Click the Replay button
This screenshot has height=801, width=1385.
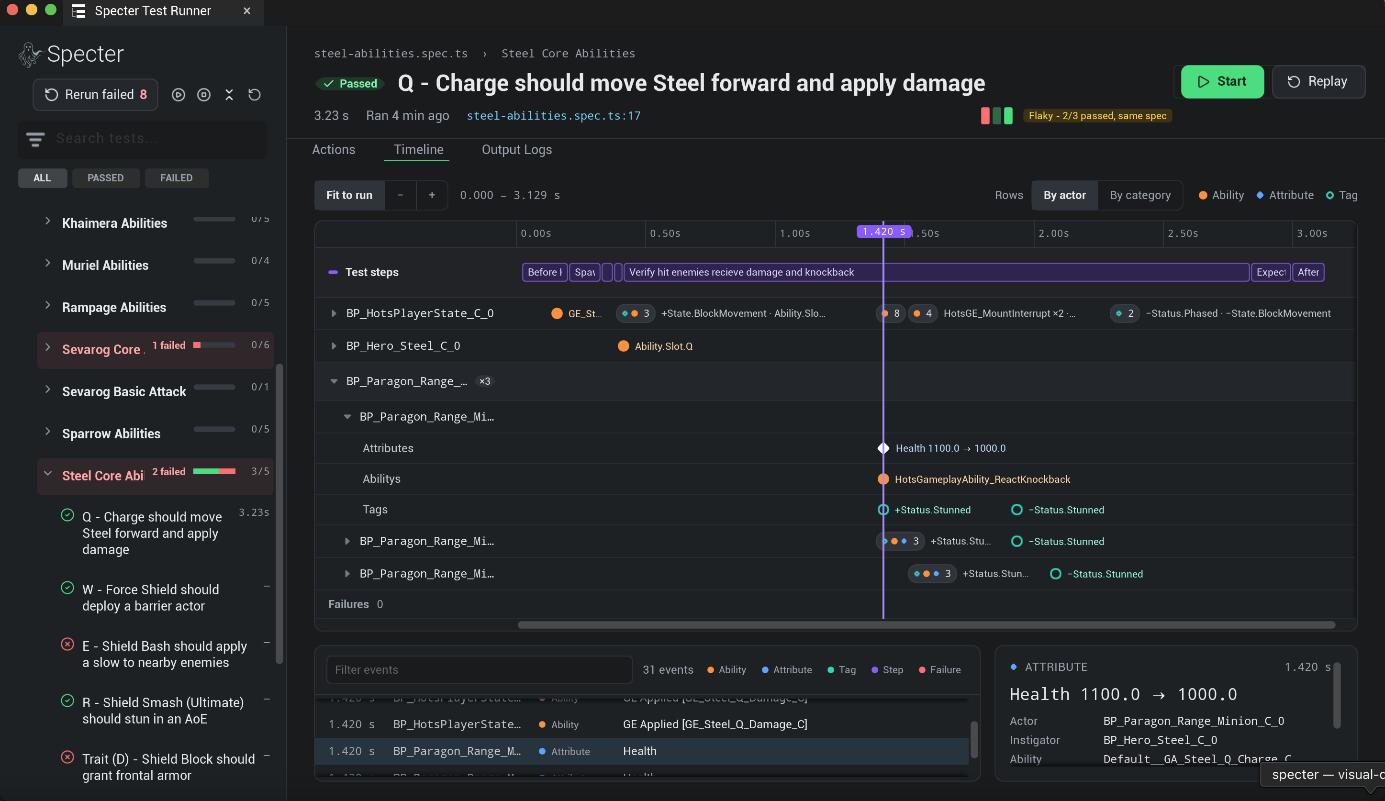pos(1318,82)
